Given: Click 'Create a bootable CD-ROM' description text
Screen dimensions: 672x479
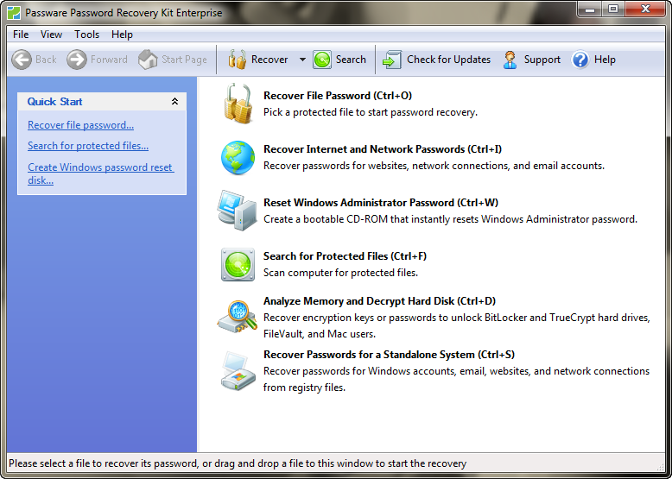Looking at the screenshot, I should [450, 219].
